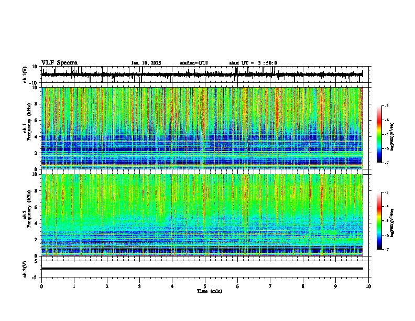Click the flat black ch.3 voltage trace
This screenshot has height=321, width=415.
pyautogui.click(x=202, y=269)
